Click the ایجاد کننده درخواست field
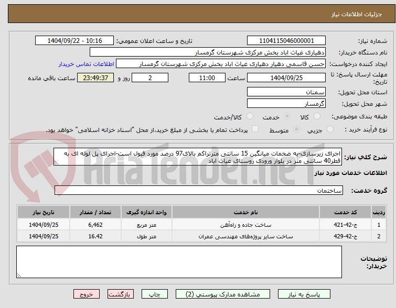This screenshot has height=308, width=396. [x=221, y=64]
